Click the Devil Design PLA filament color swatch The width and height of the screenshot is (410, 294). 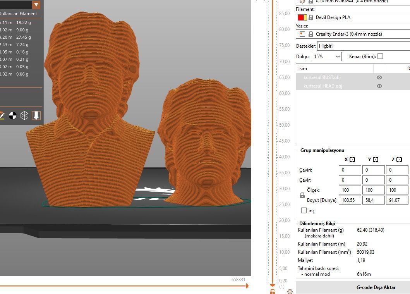(302, 17)
